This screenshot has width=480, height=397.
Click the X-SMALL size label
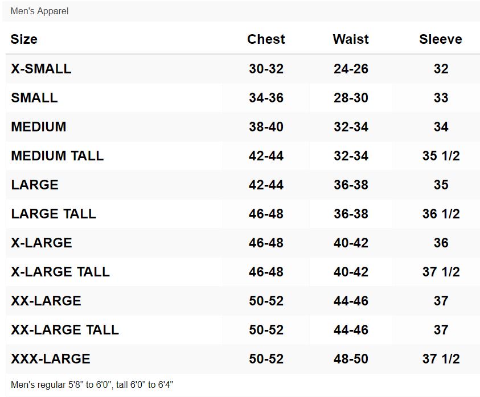pyautogui.click(x=41, y=69)
